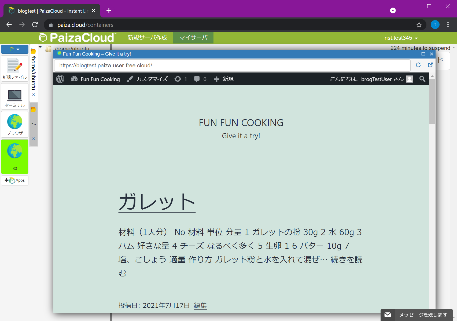Open page in new window icon
The image size is (457, 321).
430,65
